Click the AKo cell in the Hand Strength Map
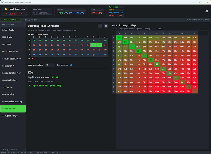This screenshot has height=154, width=211. pyautogui.click(x=119, y=42)
